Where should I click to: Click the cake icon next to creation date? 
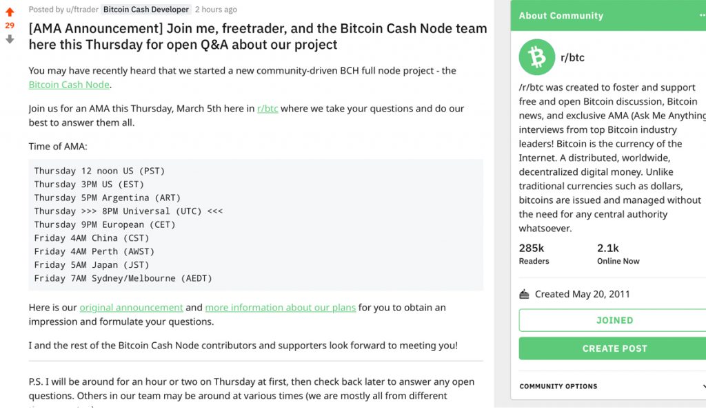(525, 293)
